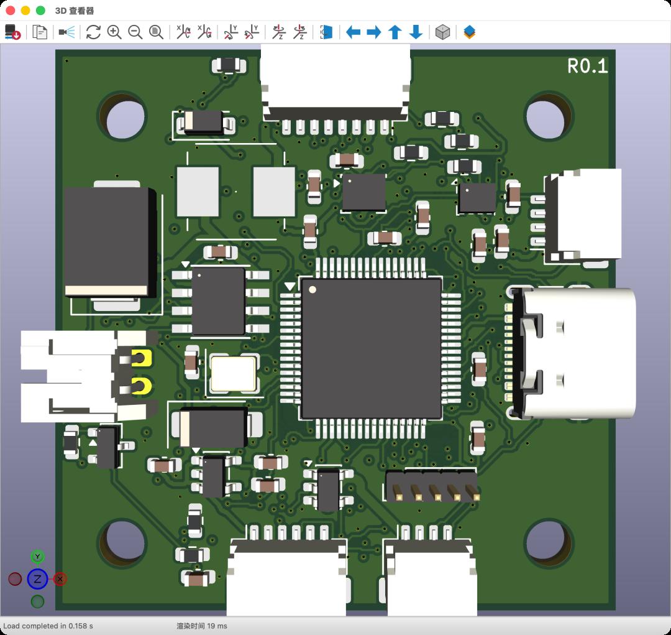Select the red X axis gizmo circle
Screen dimensions: 671x635
tap(60, 579)
